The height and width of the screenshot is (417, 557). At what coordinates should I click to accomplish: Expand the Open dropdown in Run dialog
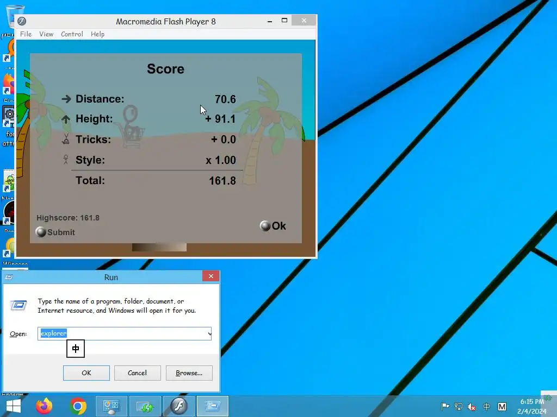click(209, 334)
